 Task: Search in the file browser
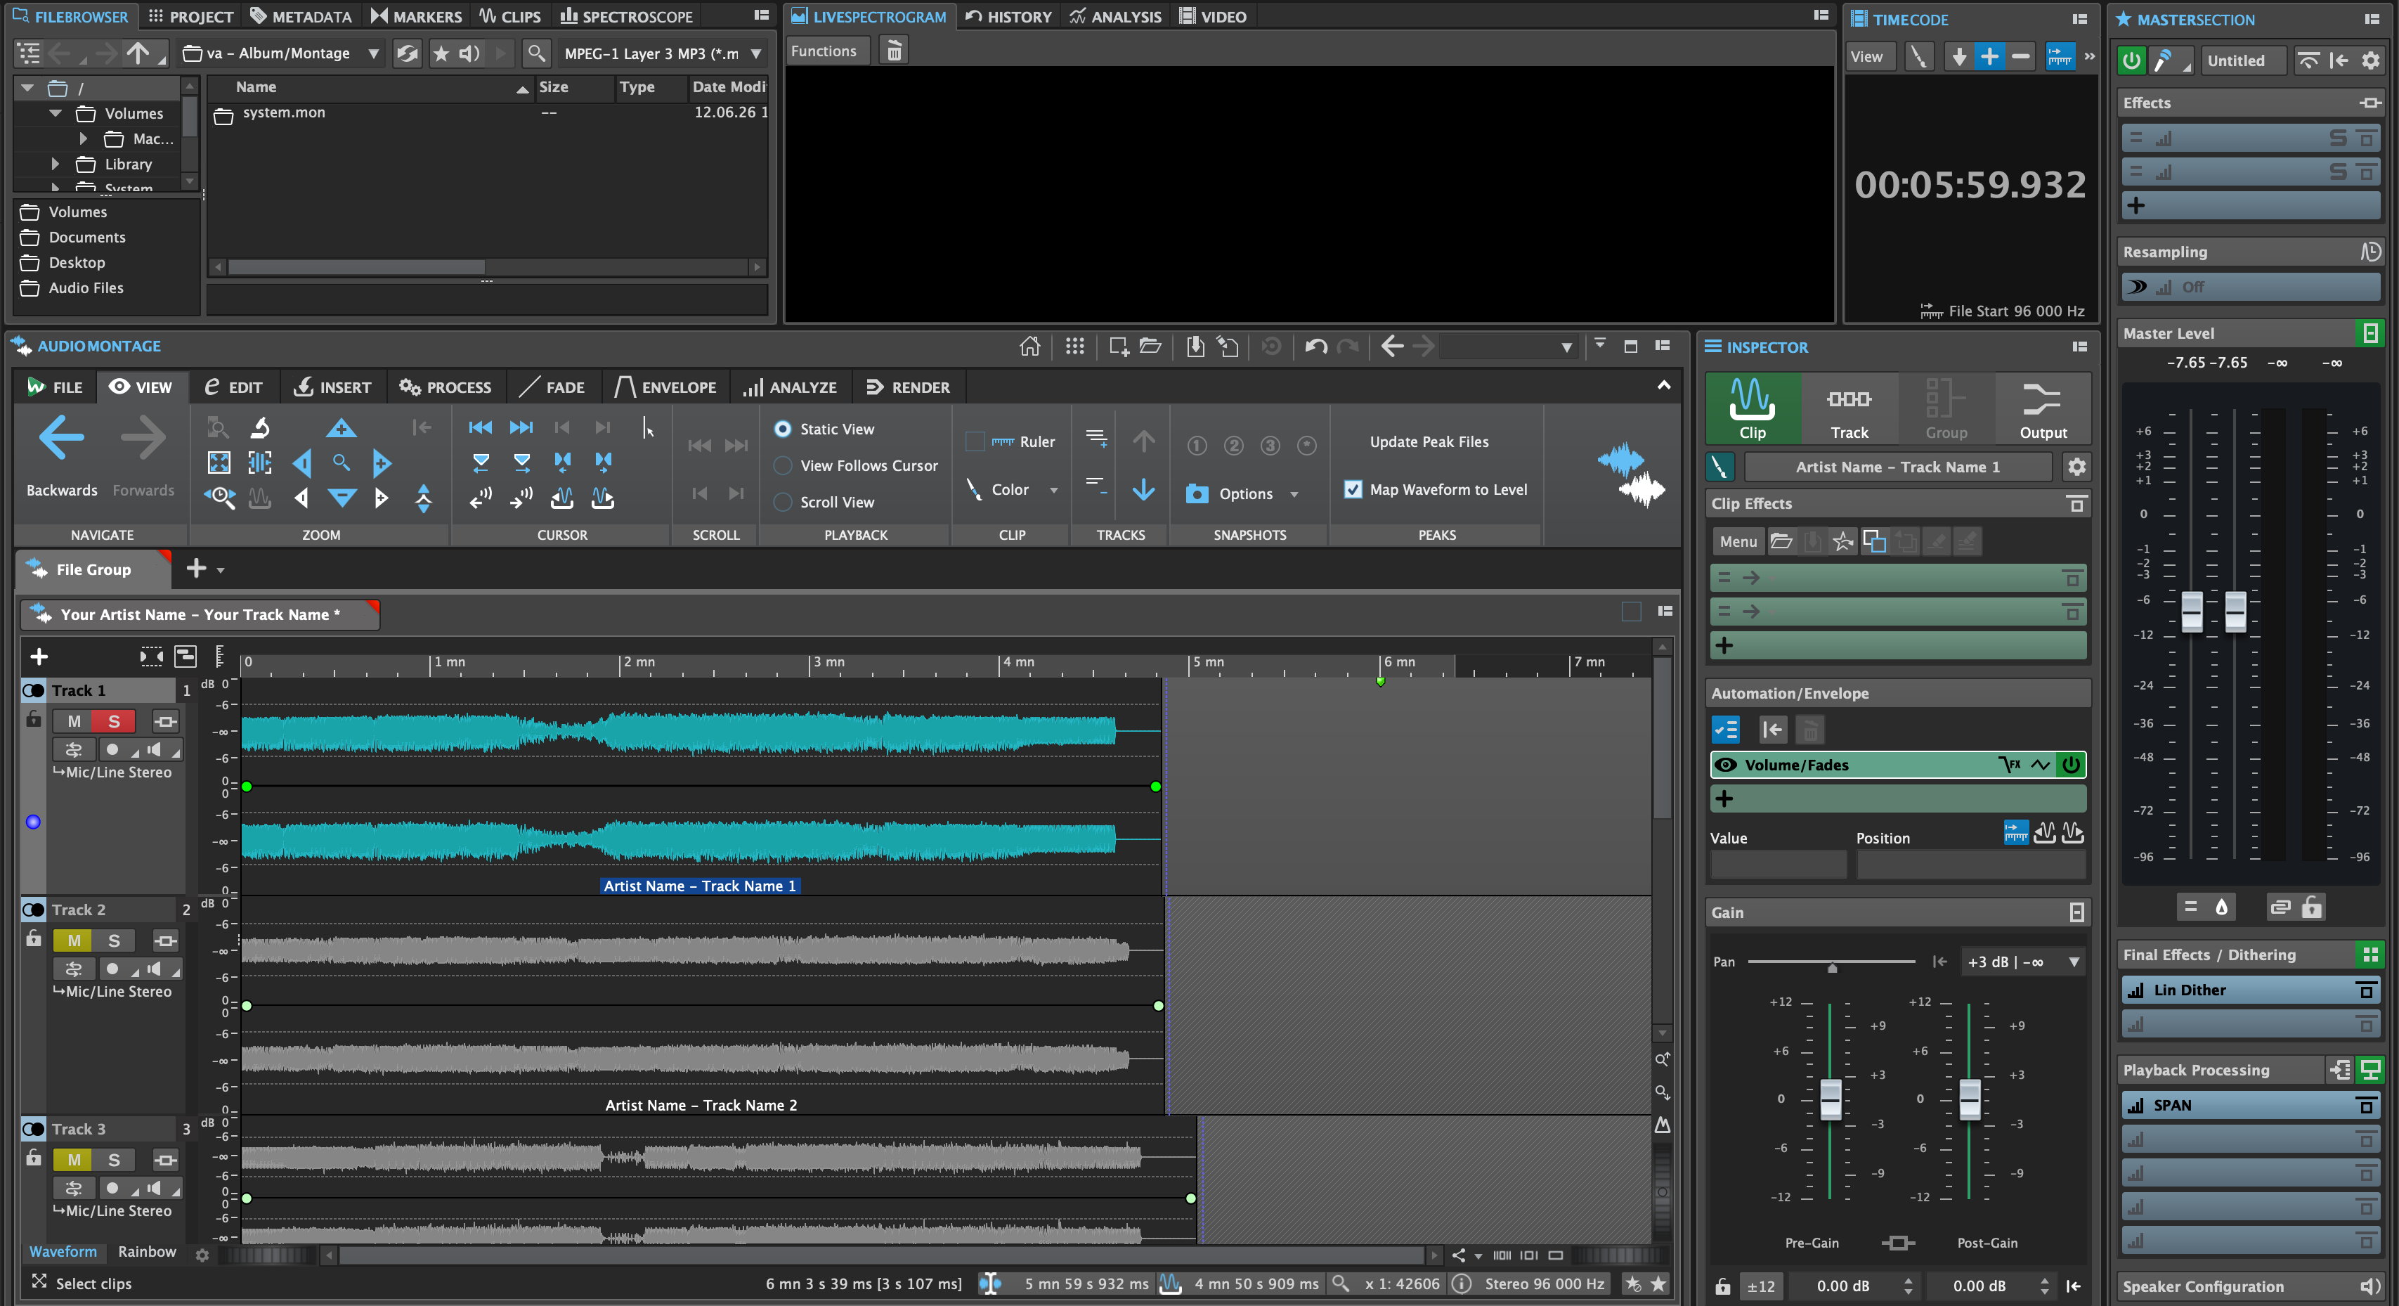535,53
